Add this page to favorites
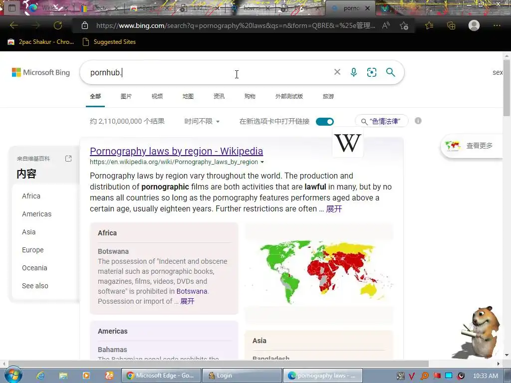Screen dimensions: 511x383 pos(404,25)
